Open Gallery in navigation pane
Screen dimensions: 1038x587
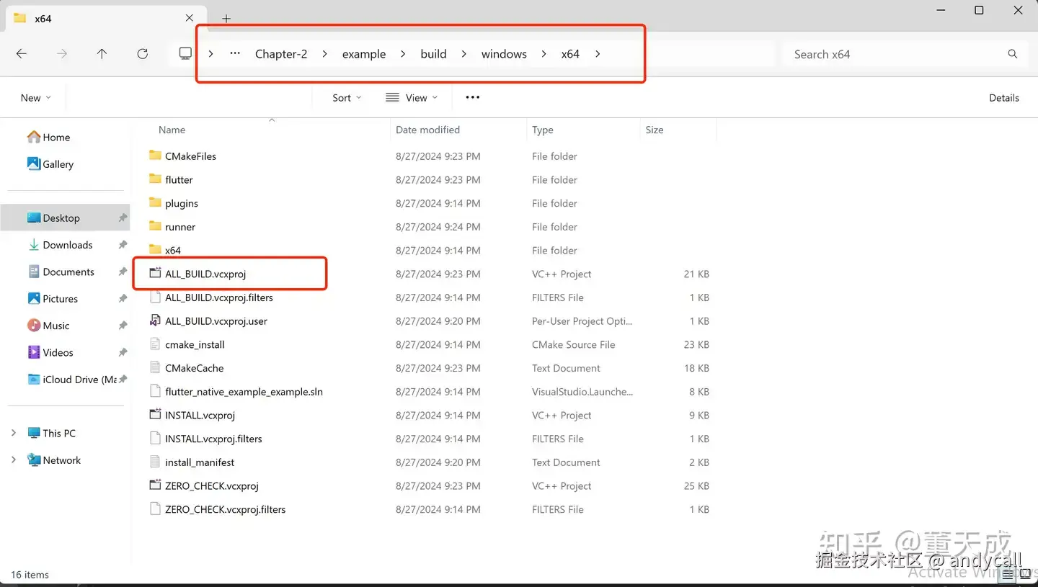50,164
